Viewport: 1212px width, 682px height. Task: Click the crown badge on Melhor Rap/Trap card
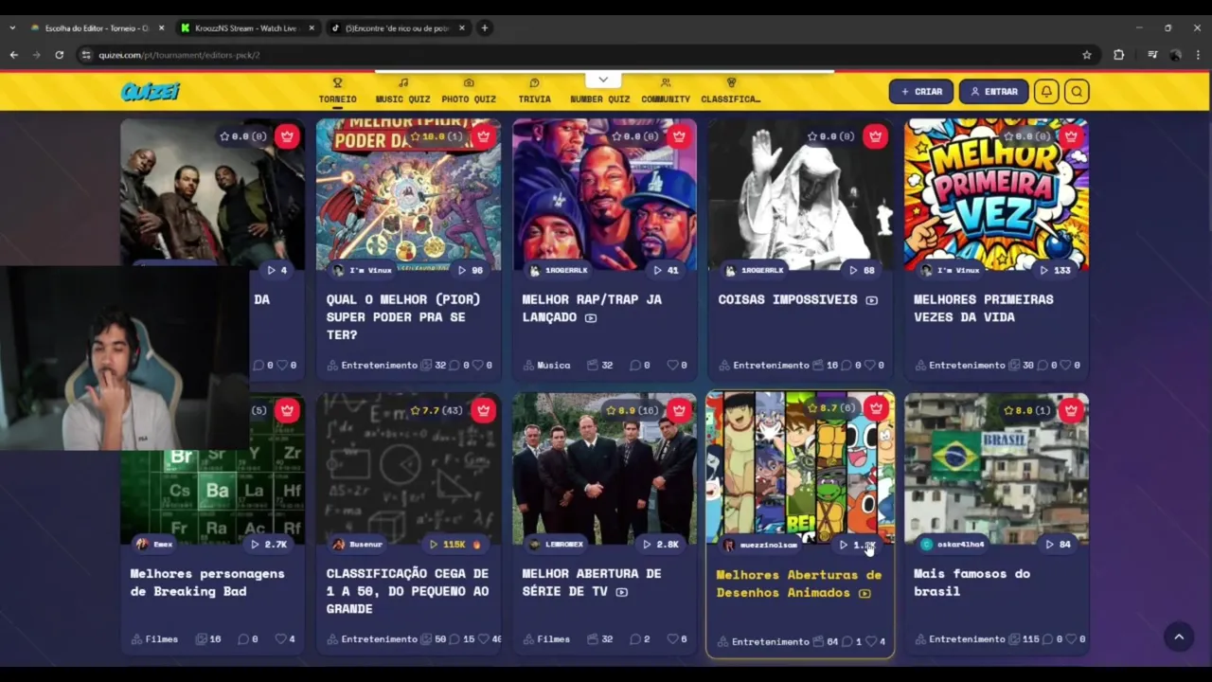coord(679,136)
